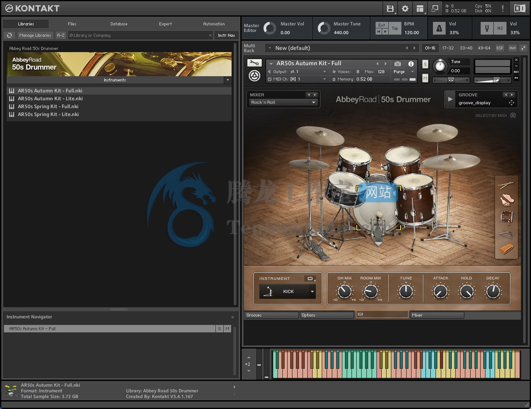Toggle the KSP multi script button
Screen dimensions: 531x409
(x=499, y=48)
